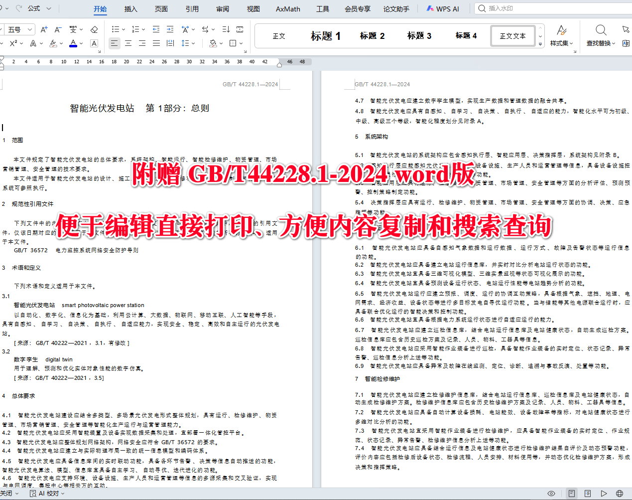
Task: Apply the 标题 2 style
Action: click(x=372, y=36)
